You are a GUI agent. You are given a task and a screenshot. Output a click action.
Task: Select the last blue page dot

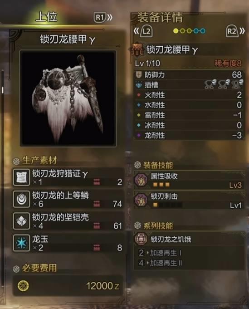pos(203,31)
